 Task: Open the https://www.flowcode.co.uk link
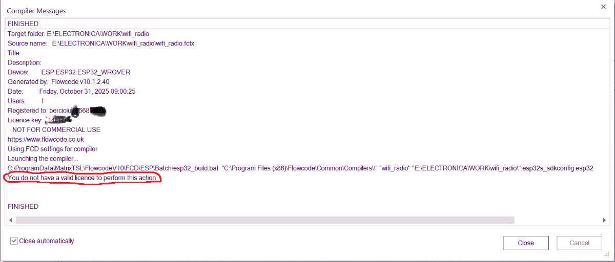(x=46, y=139)
